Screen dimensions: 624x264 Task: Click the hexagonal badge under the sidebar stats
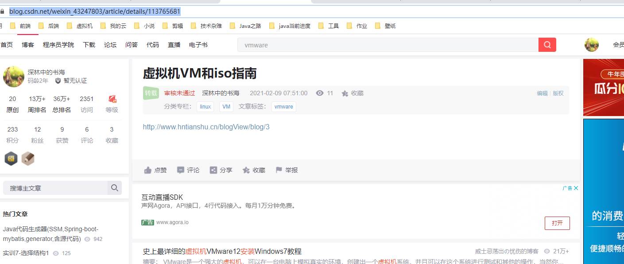pos(11,159)
